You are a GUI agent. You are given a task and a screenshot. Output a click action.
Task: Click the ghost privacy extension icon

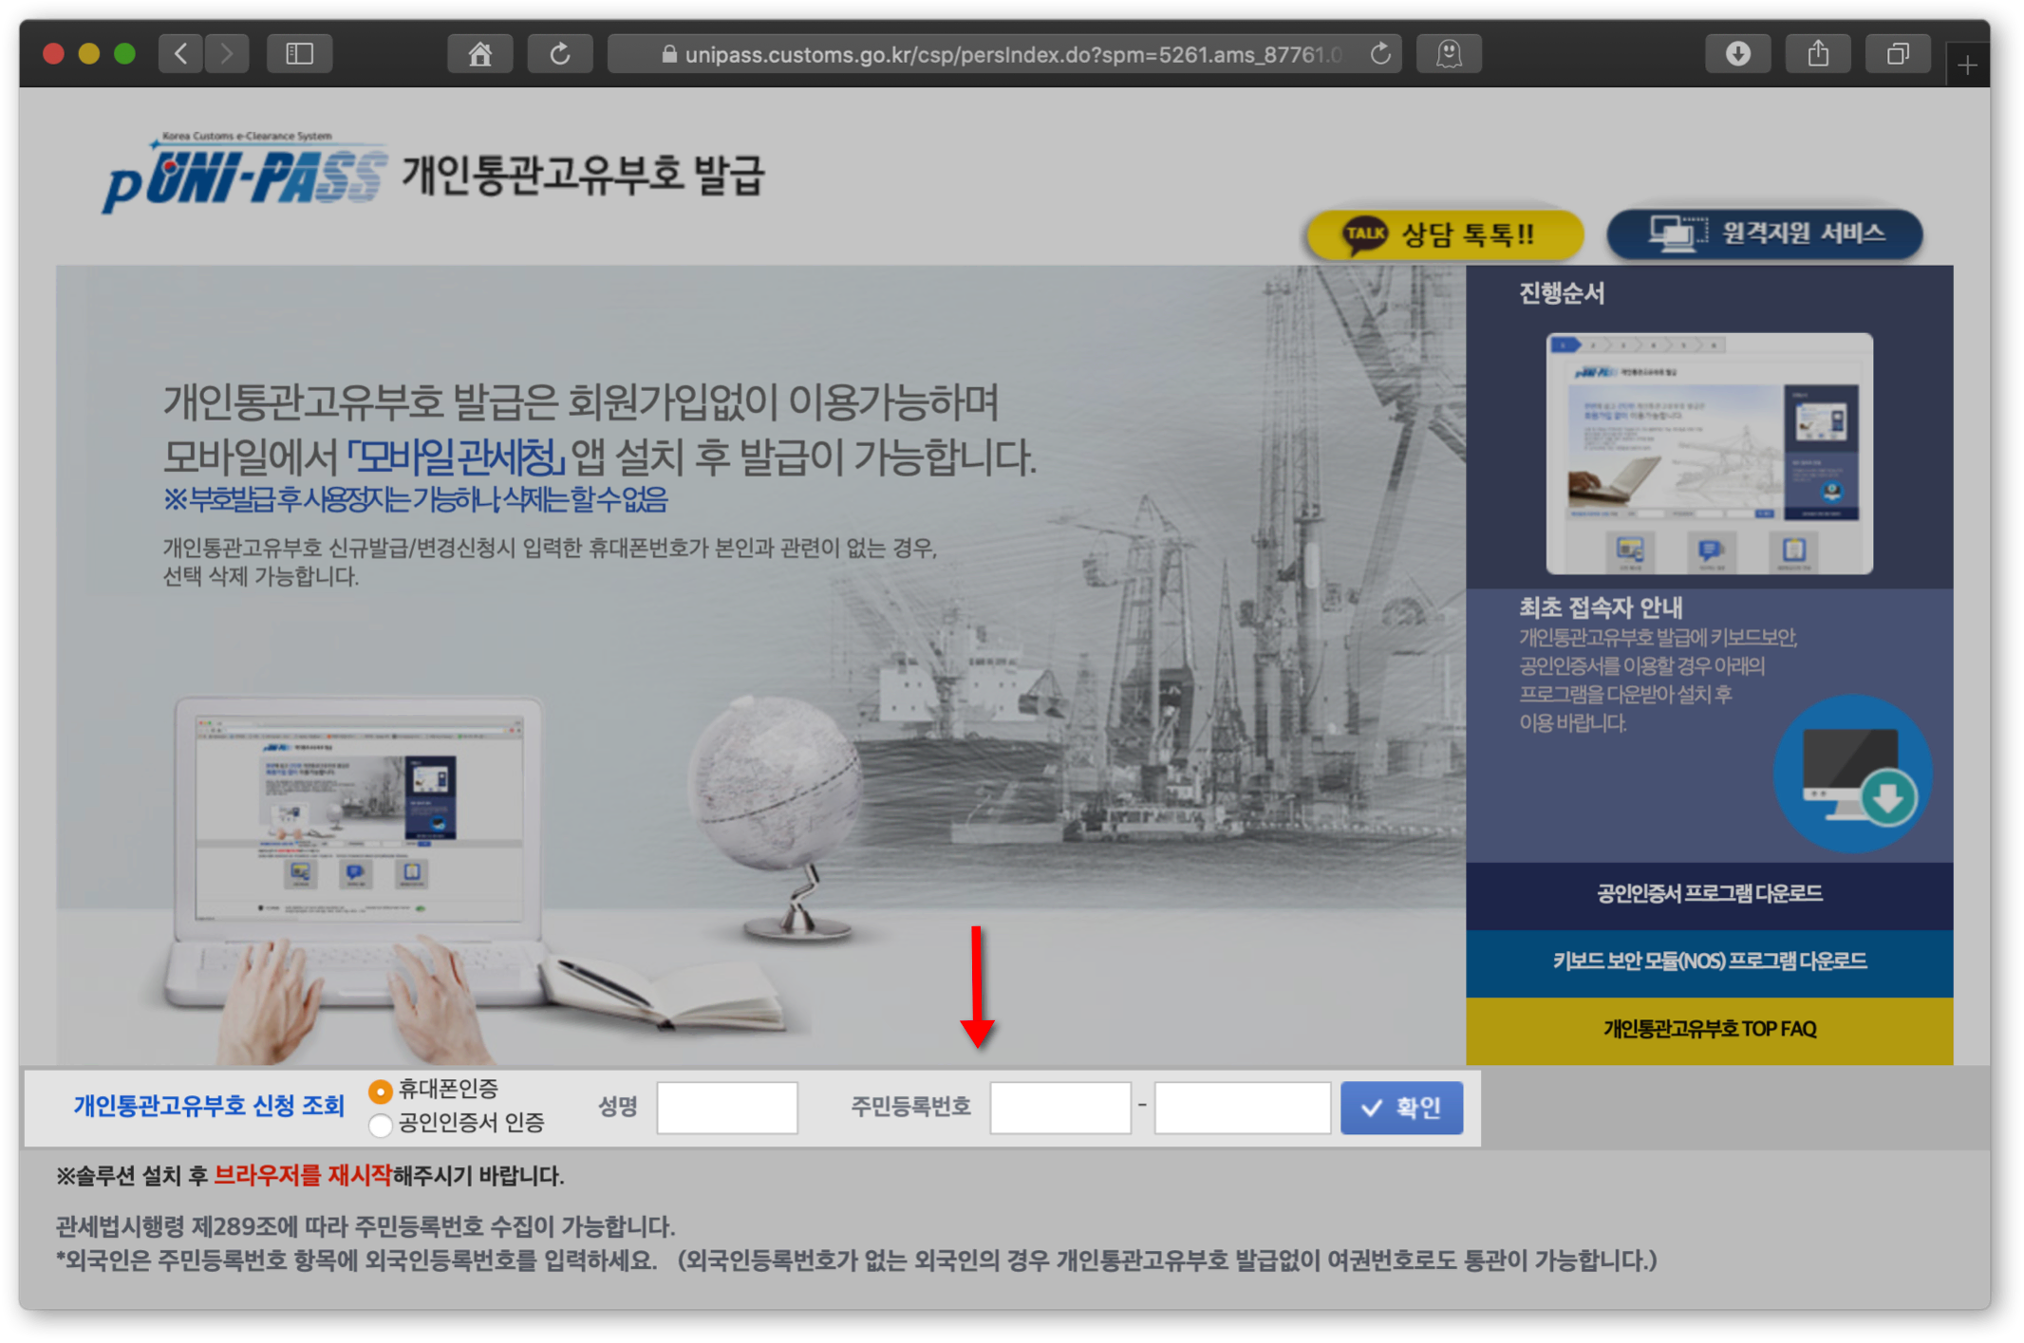click(1448, 54)
